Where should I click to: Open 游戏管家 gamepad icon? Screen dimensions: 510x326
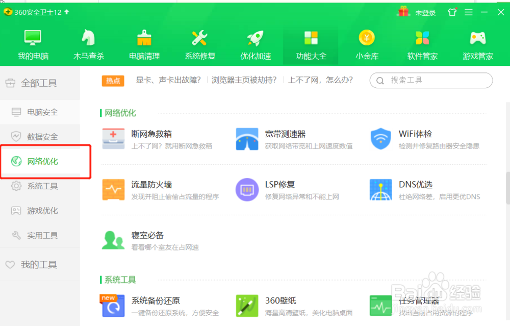[478, 38]
